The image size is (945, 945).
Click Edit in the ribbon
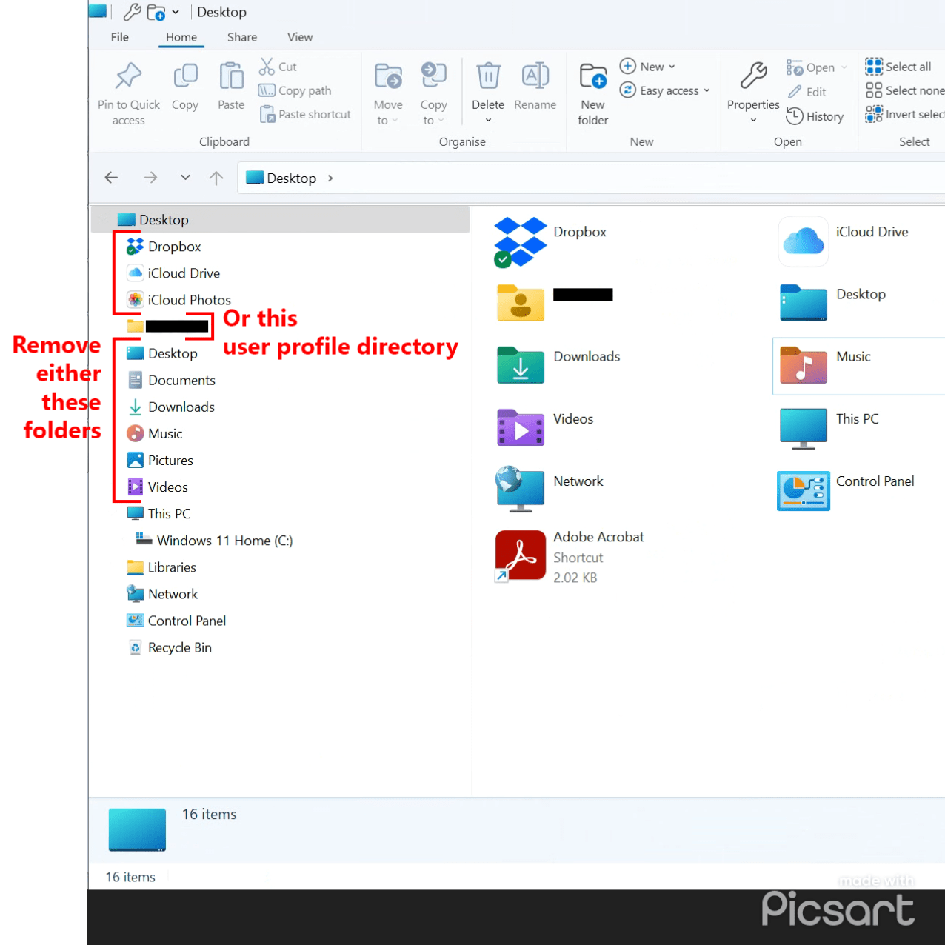coord(807,92)
